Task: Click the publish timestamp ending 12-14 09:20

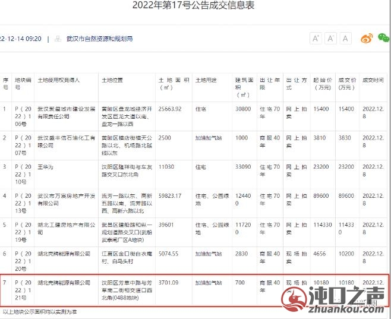Action: 21,39
